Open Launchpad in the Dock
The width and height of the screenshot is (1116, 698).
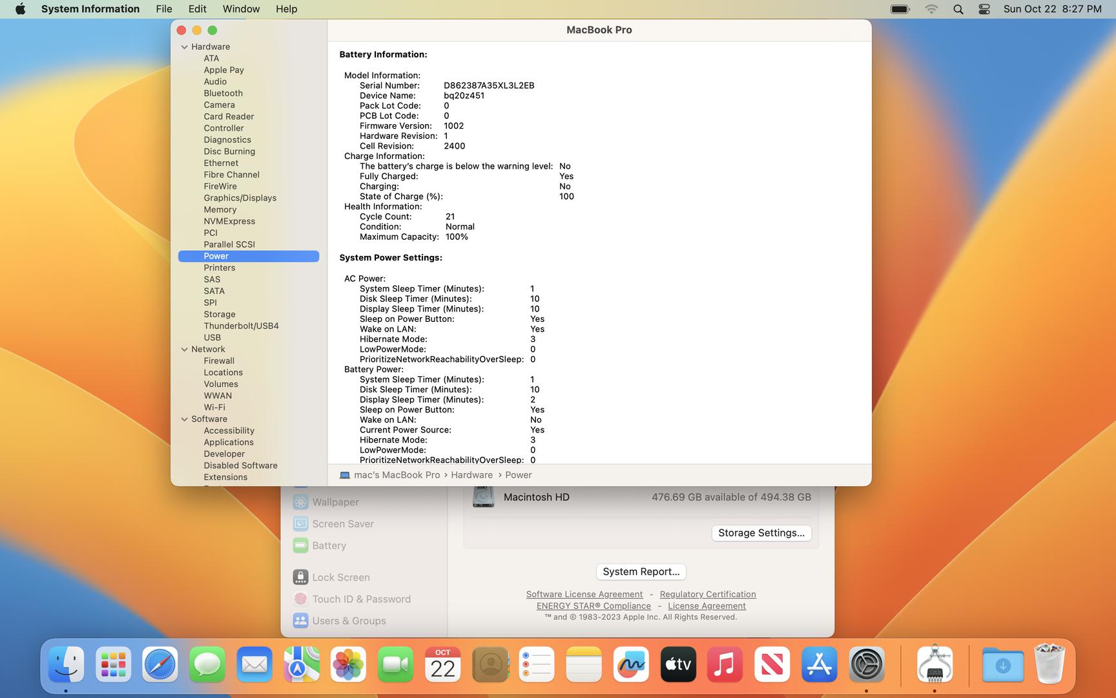pyautogui.click(x=114, y=664)
